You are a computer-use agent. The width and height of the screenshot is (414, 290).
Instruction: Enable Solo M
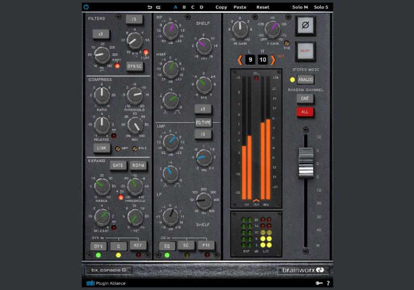(x=300, y=7)
